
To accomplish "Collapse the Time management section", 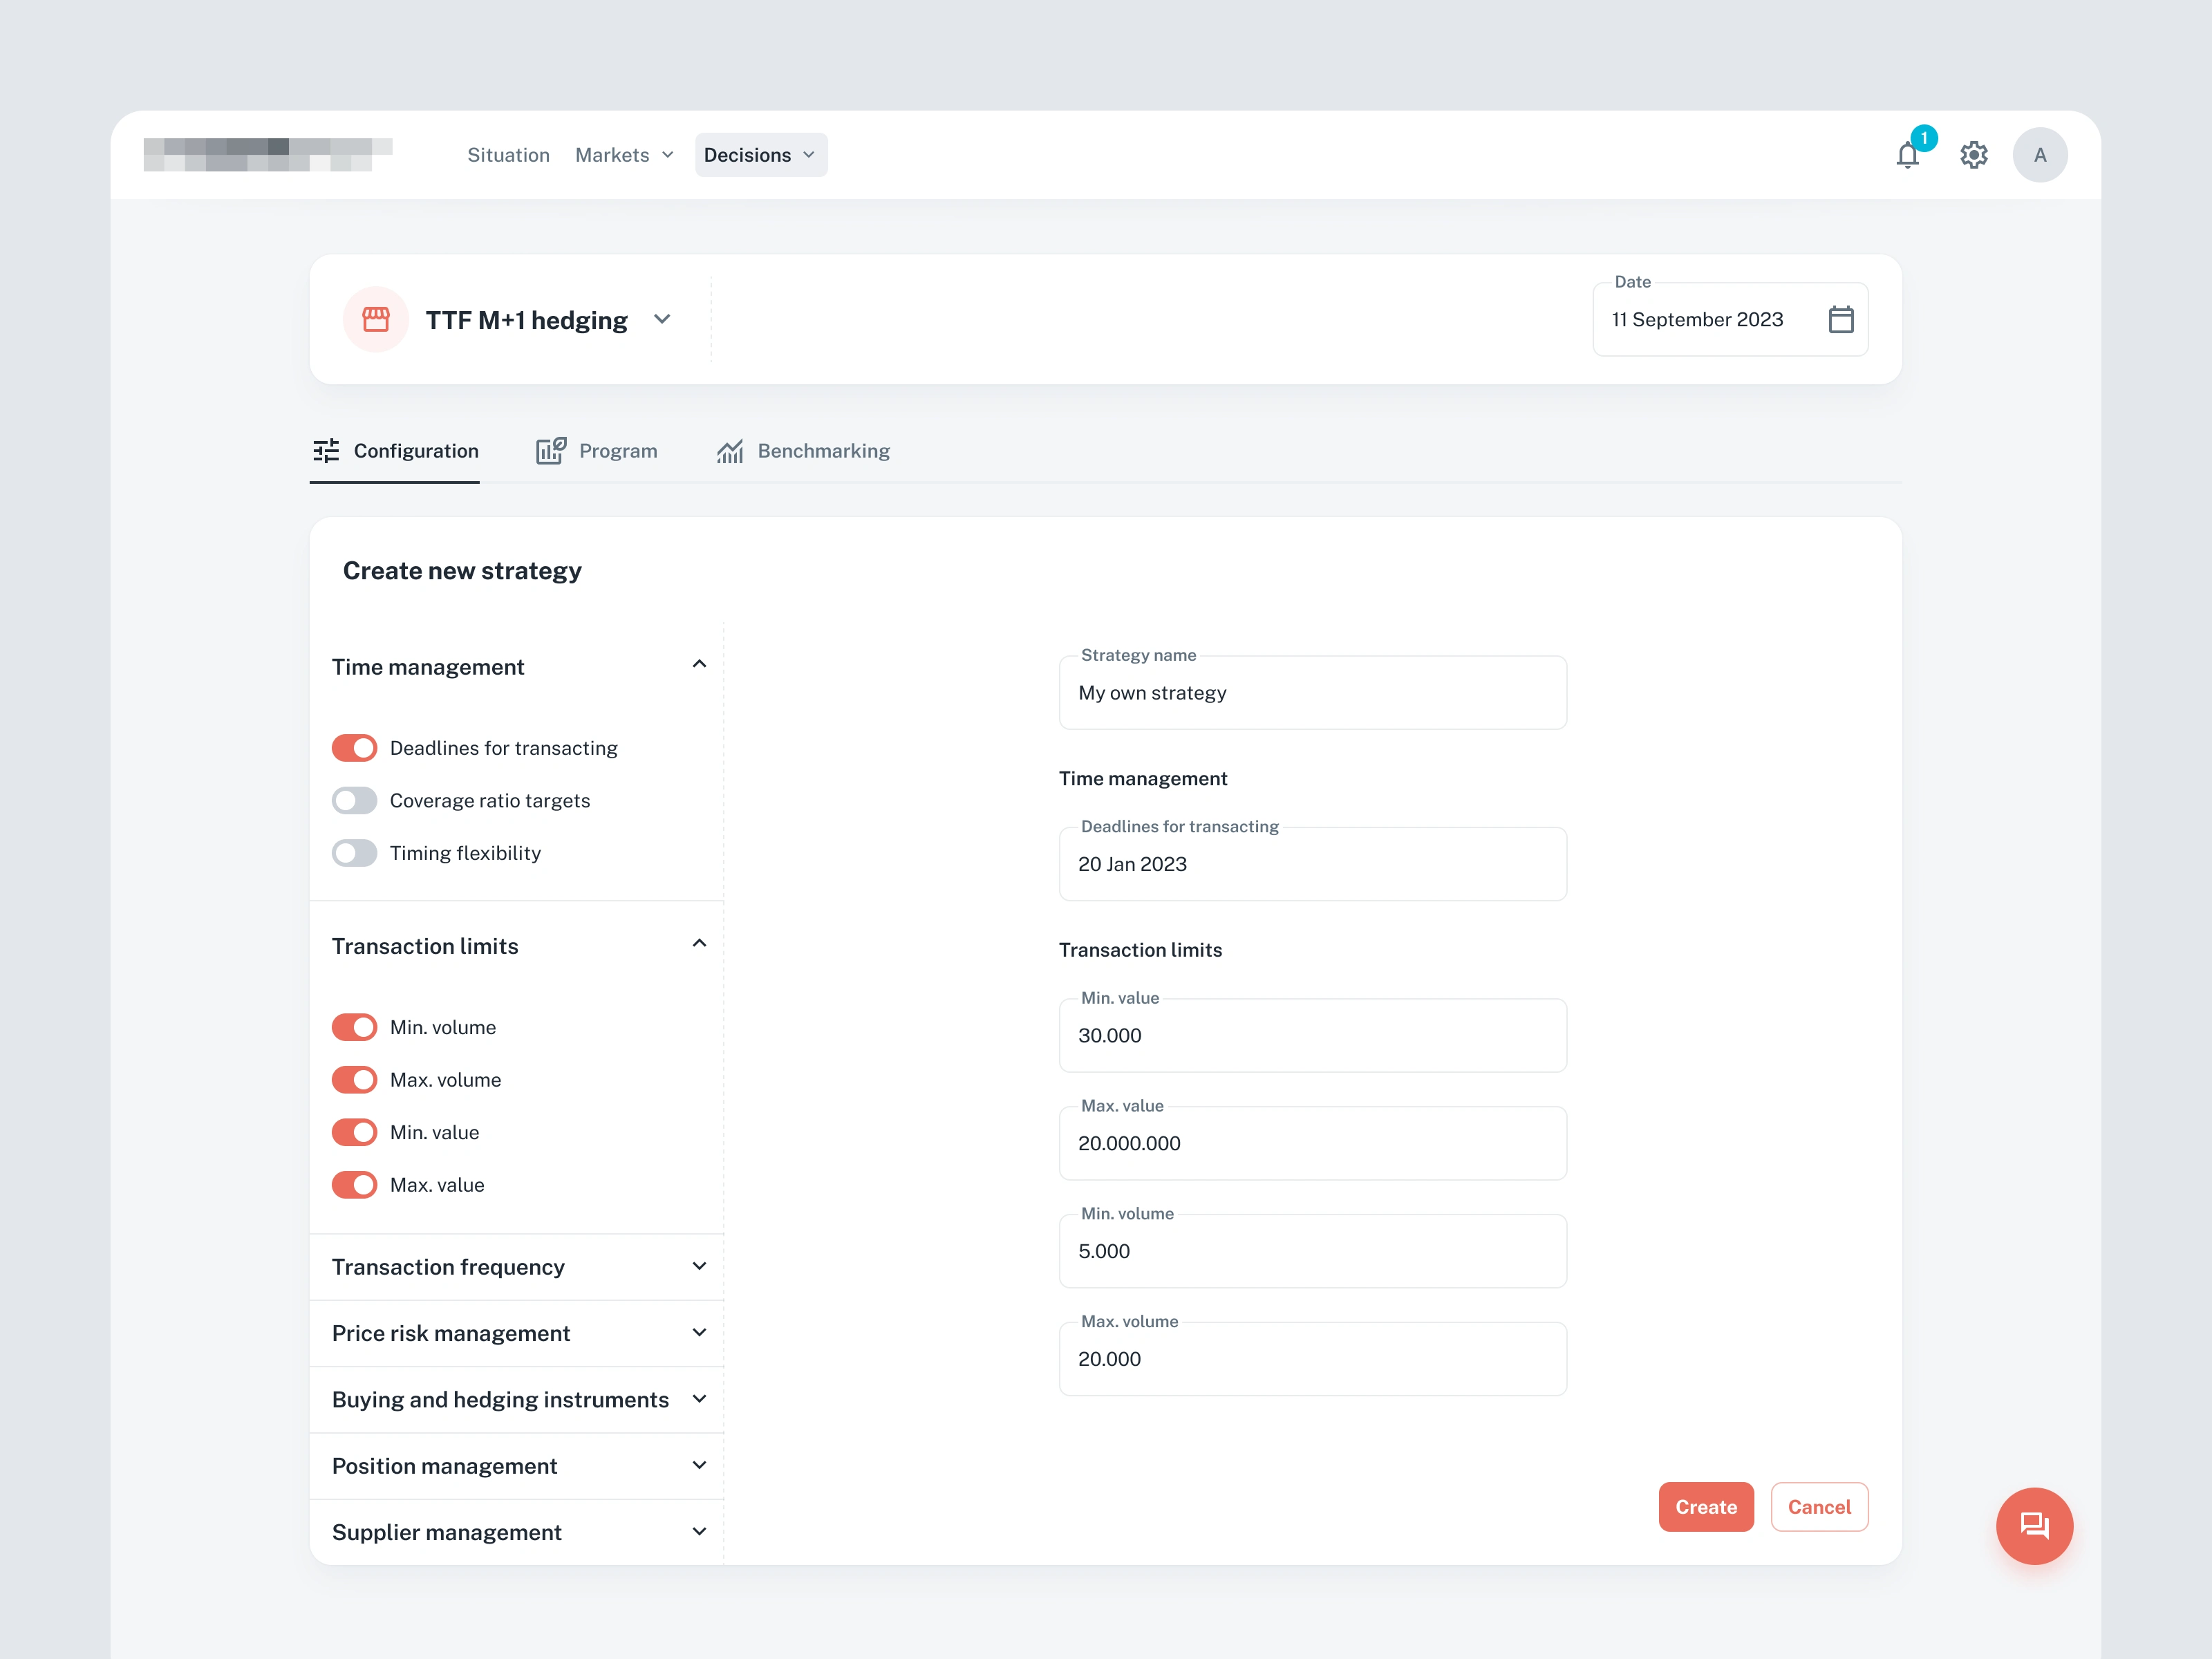I will pyautogui.click(x=699, y=665).
